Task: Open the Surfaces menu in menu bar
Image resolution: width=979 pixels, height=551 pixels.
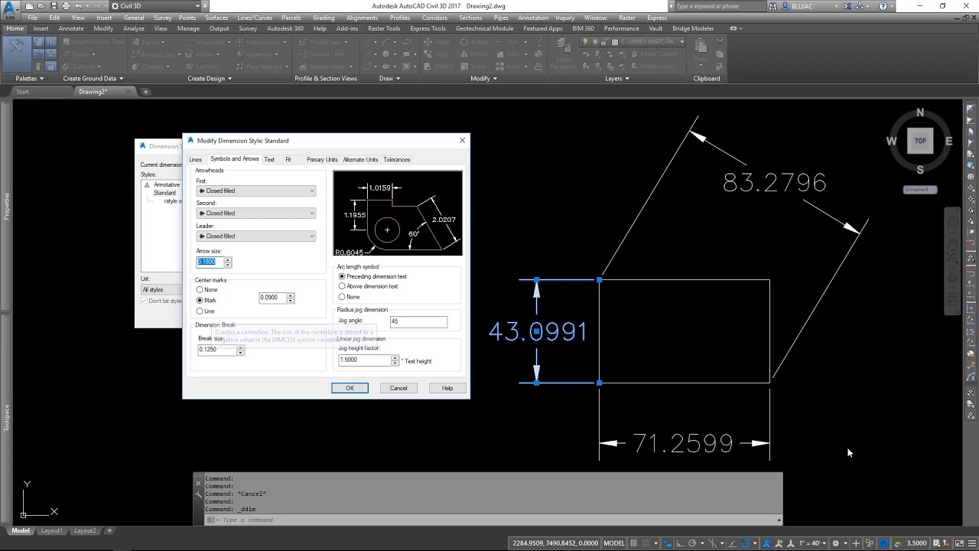Action: coord(216,18)
